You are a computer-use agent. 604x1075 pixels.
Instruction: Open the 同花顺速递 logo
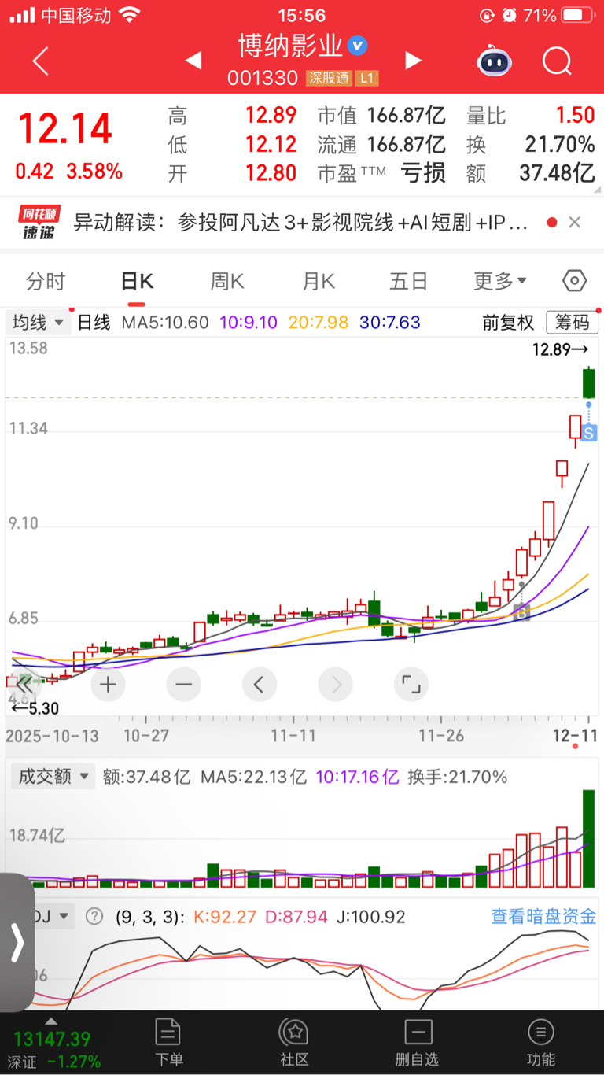tap(39, 223)
